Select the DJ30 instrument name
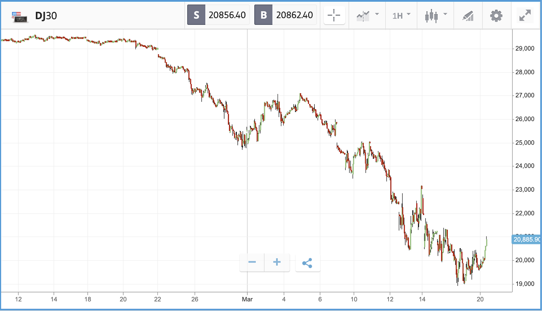 [46, 16]
